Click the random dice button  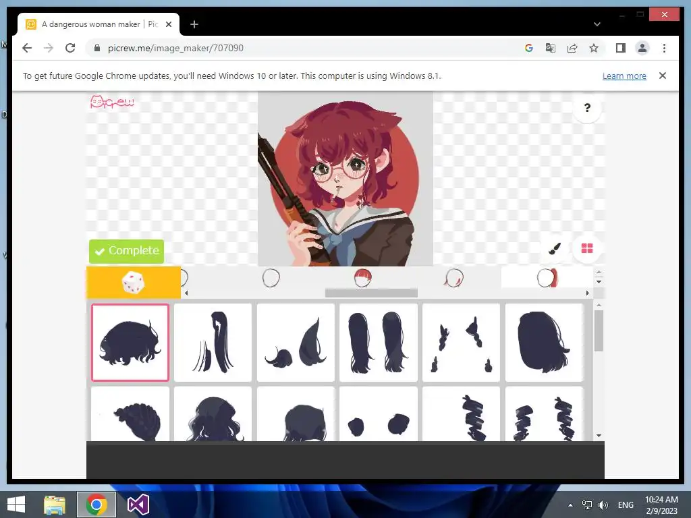134,282
